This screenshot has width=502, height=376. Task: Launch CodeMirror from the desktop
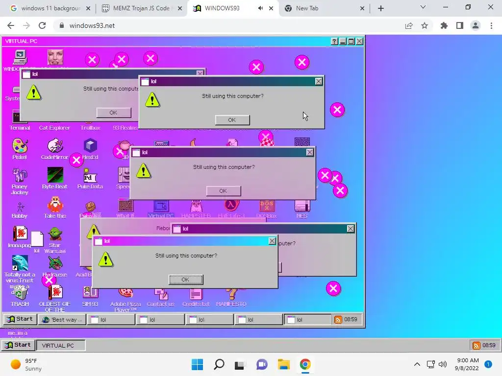55,149
